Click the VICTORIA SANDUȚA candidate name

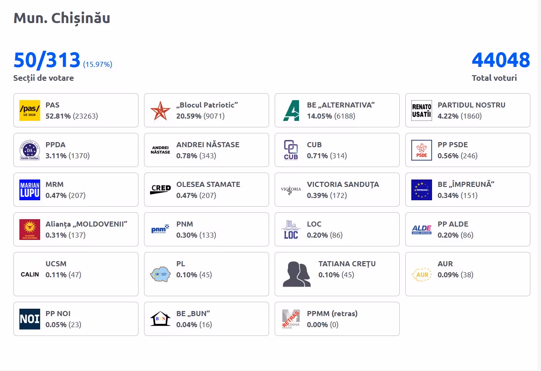pos(343,185)
